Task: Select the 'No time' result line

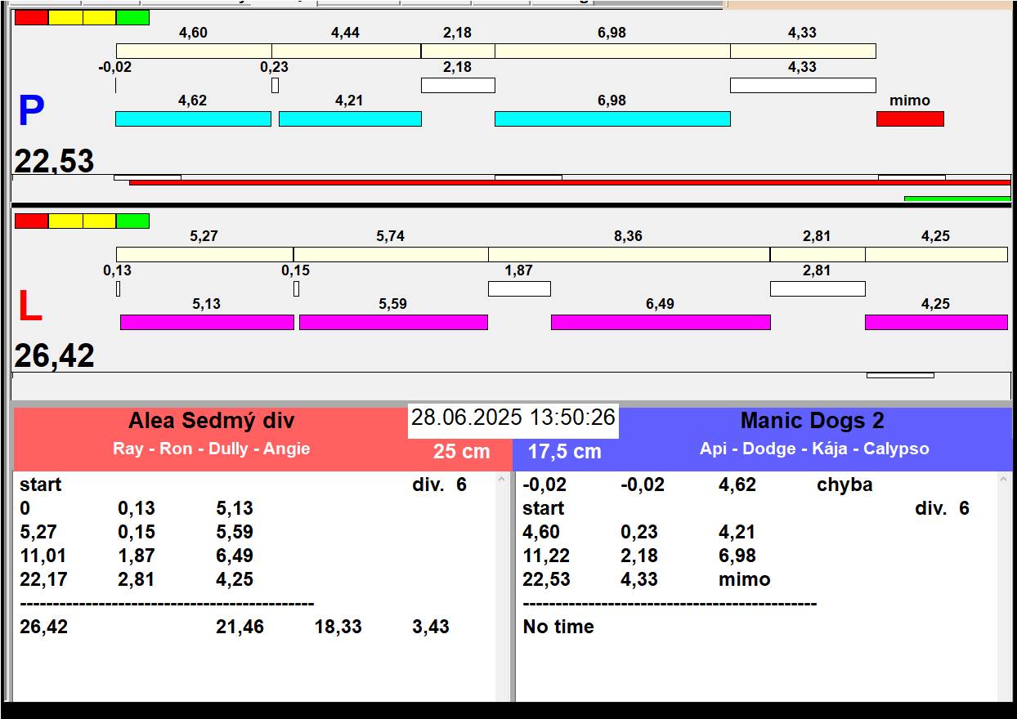Action: (558, 627)
